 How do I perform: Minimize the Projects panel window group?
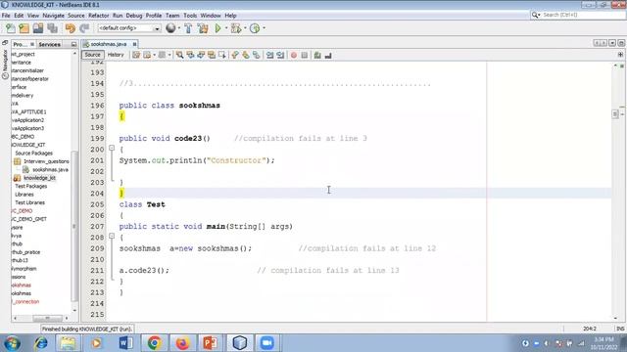coord(73,44)
